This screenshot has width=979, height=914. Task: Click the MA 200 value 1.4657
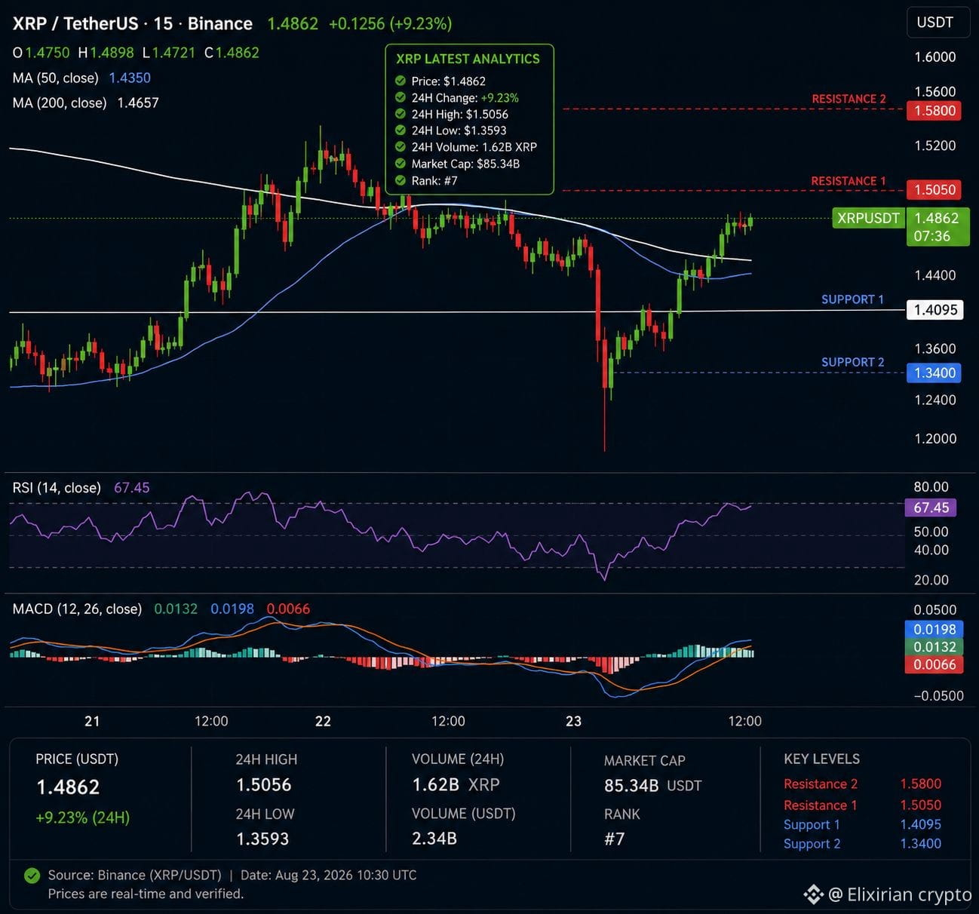[138, 103]
